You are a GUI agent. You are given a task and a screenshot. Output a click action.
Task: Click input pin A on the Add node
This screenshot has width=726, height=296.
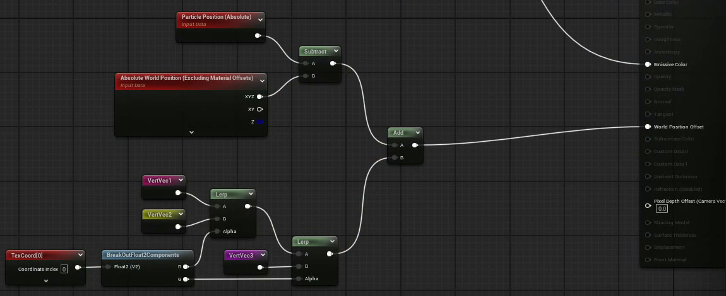tap(394, 145)
